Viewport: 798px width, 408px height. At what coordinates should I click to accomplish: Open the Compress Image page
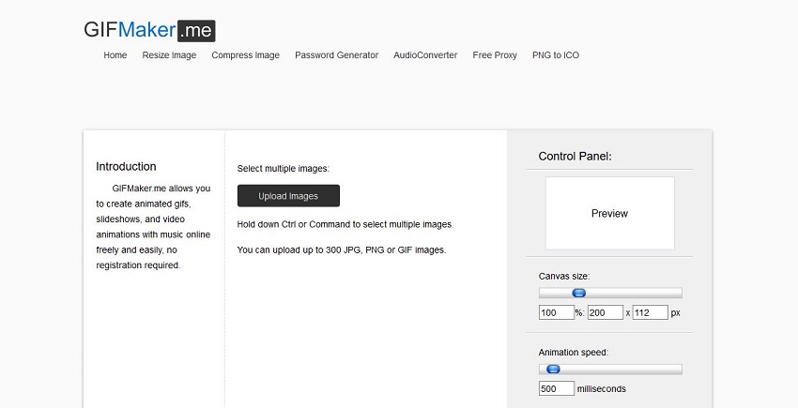pyautogui.click(x=245, y=55)
